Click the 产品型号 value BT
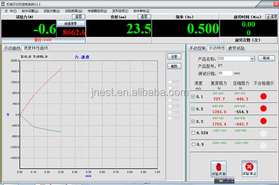This screenshot has width=279, height=185. [x=220, y=65]
